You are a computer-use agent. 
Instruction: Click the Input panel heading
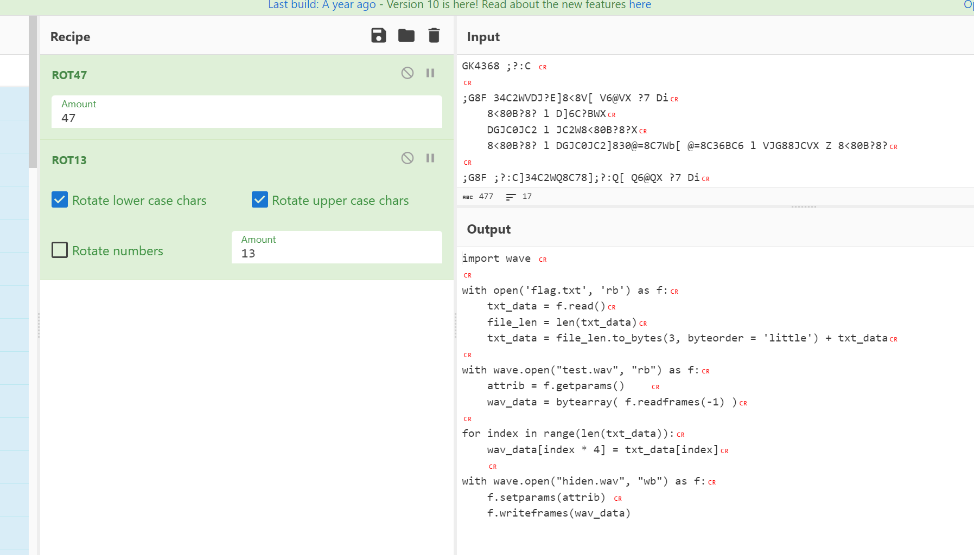483,37
